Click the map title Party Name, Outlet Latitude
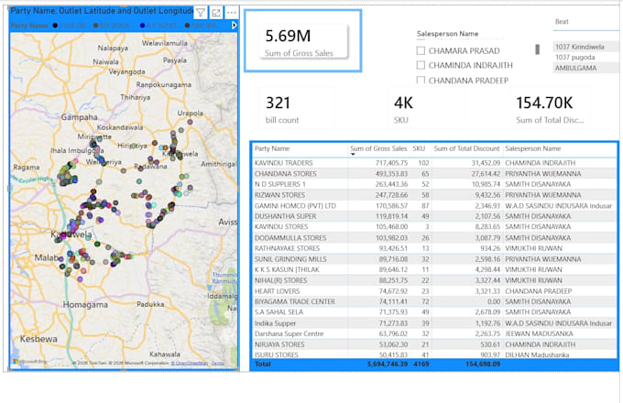The height and width of the screenshot is (403, 623). coord(102,11)
